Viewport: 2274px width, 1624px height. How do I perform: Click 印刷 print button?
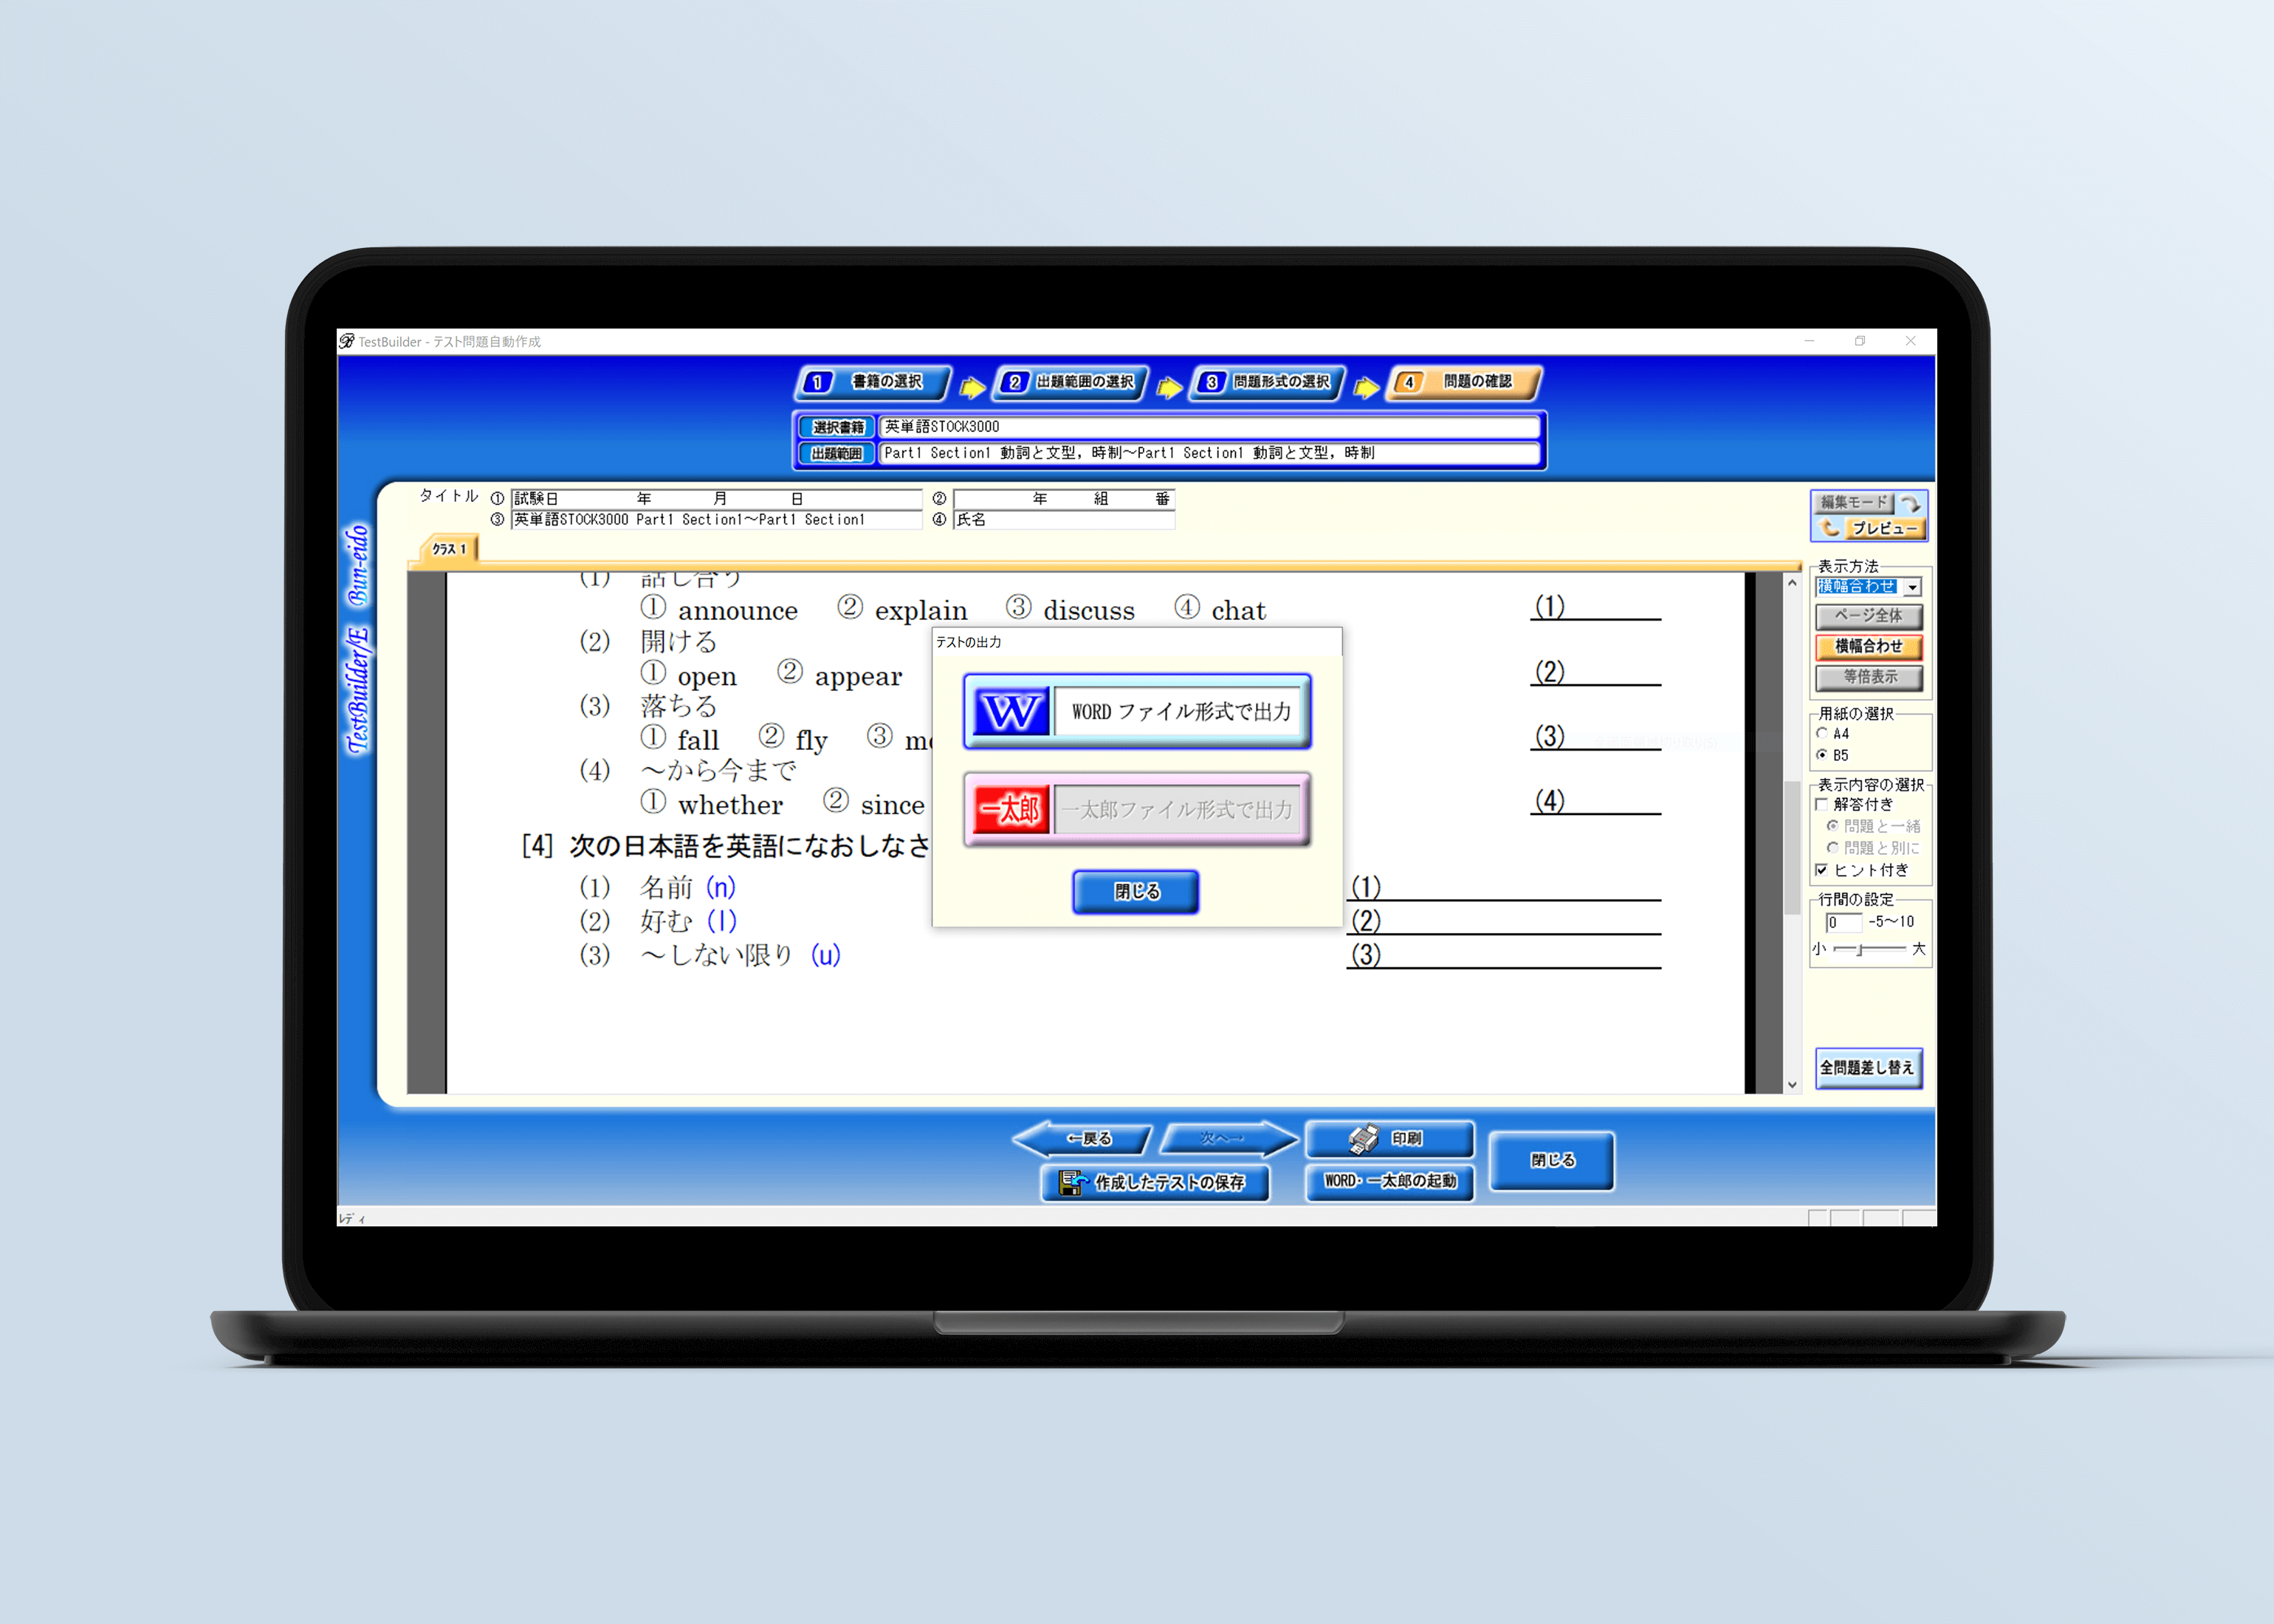(x=1389, y=1138)
